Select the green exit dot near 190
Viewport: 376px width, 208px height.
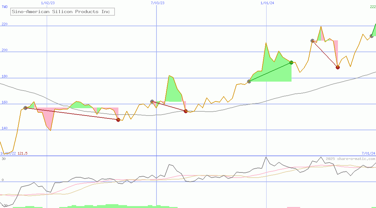pos(291,63)
